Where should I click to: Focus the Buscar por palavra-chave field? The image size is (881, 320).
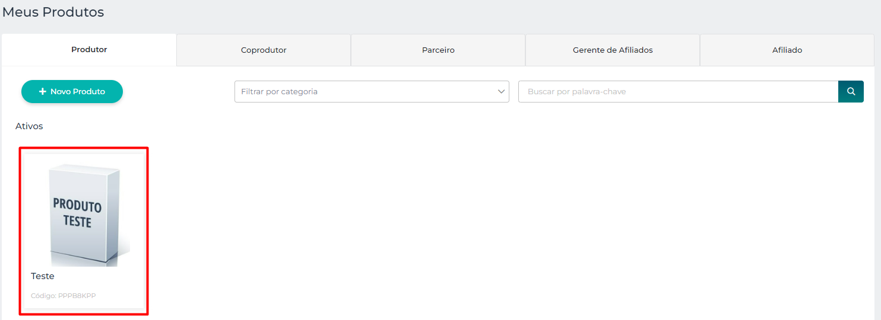tap(678, 91)
